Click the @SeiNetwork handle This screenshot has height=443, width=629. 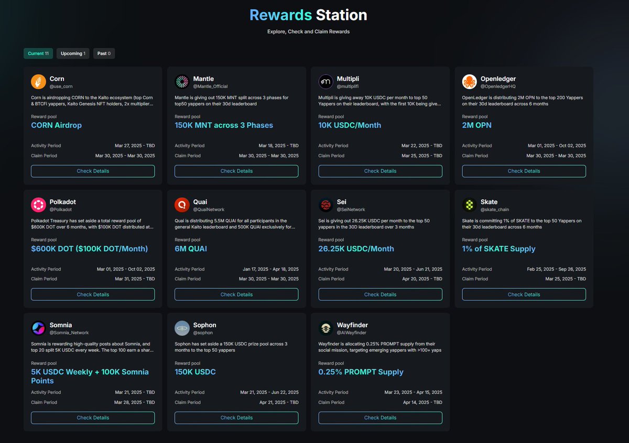[350, 209]
